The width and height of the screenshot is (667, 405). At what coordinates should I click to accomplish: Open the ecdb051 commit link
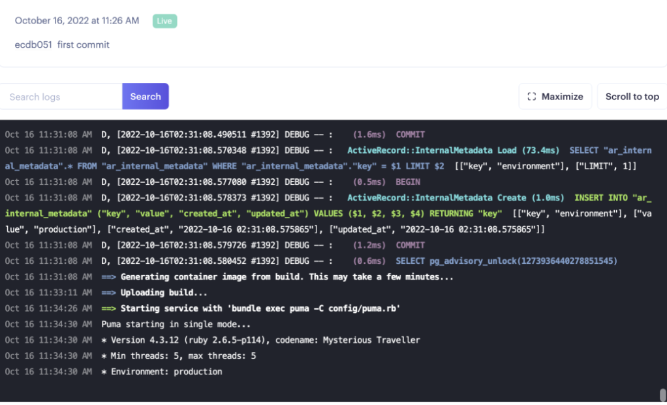(x=33, y=44)
